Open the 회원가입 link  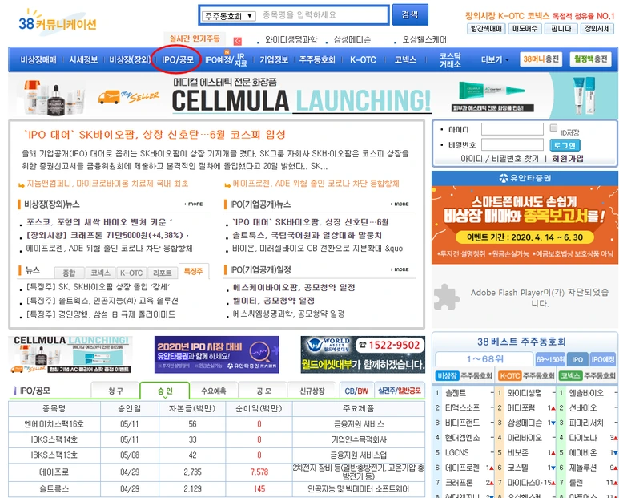[567, 159]
